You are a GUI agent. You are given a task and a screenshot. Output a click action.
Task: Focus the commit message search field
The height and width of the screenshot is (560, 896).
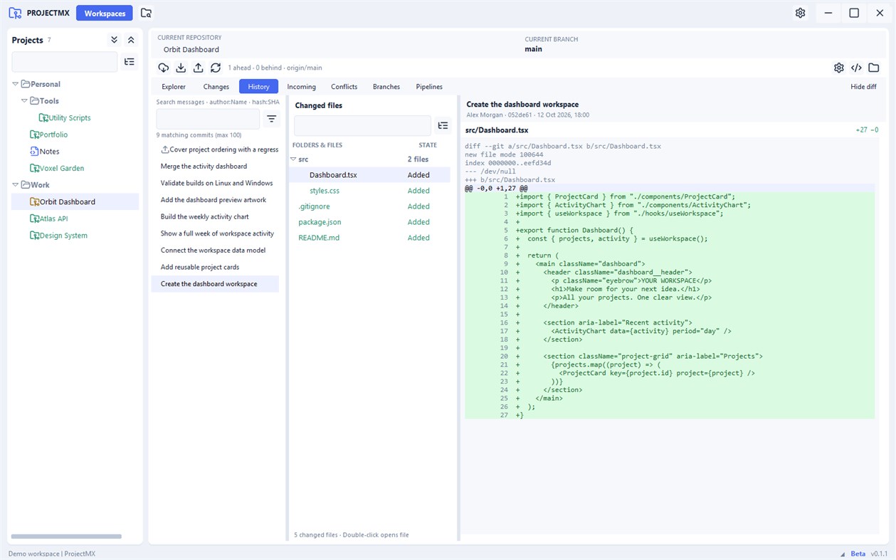208,119
